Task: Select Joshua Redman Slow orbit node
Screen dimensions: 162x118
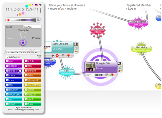Action: [138, 23]
